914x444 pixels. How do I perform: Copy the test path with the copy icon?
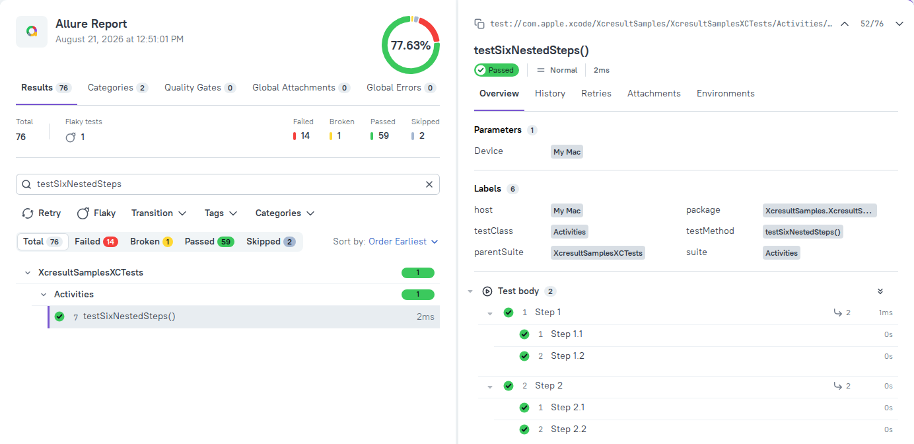coord(479,24)
